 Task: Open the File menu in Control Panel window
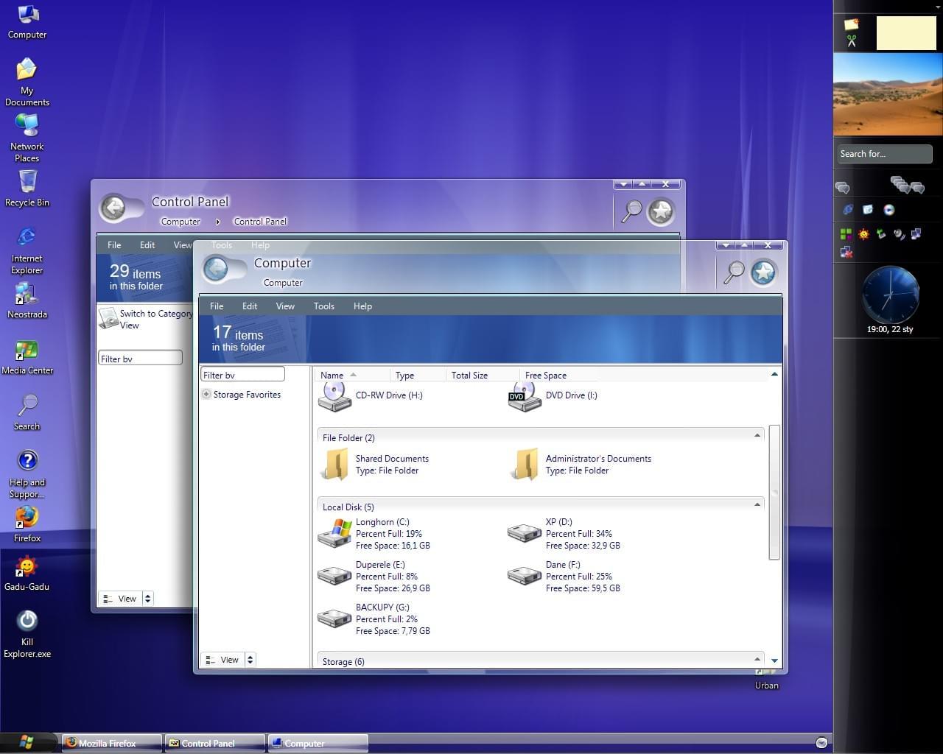click(x=114, y=245)
